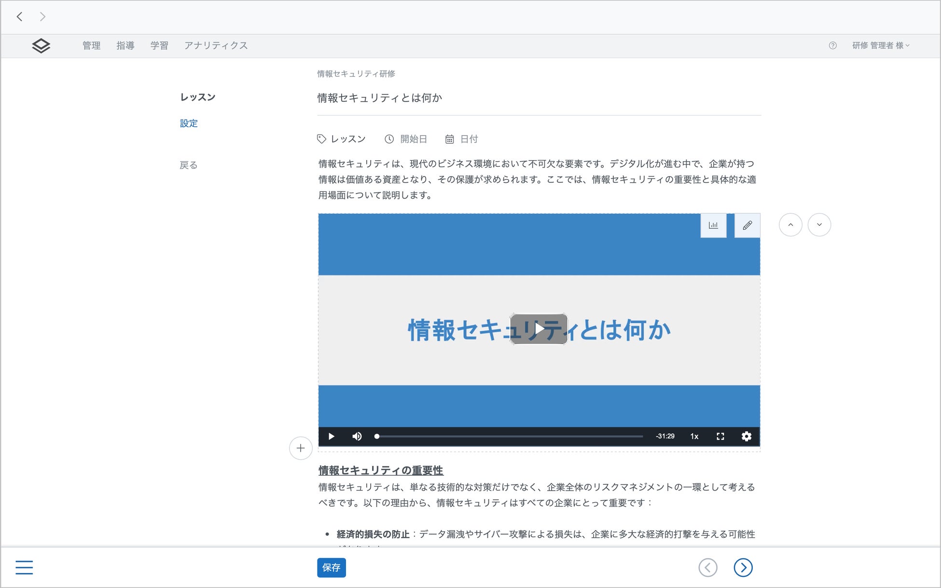Click the video progress seek bar
Image resolution: width=941 pixels, height=588 pixels.
509,436
